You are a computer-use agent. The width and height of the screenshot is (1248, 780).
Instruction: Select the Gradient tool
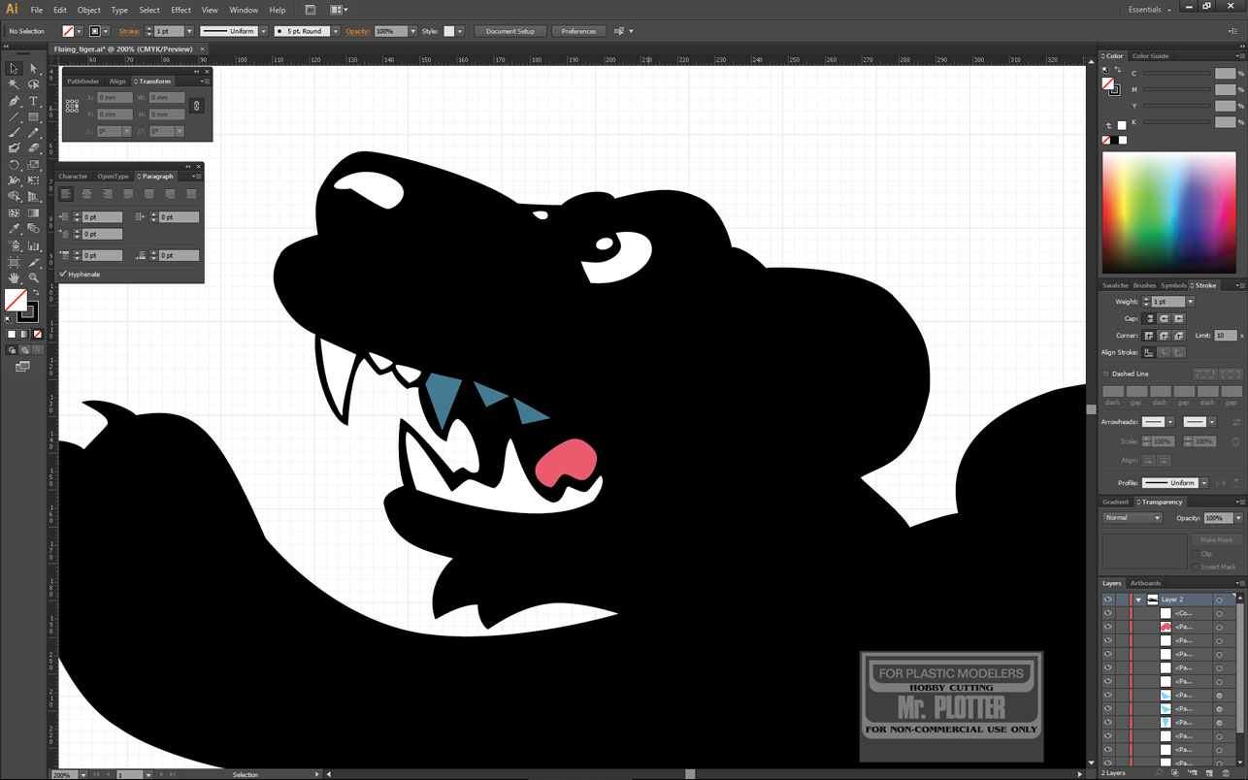click(33, 213)
